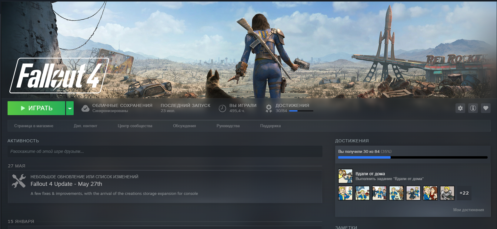Click the play time clock icon

pos(222,108)
